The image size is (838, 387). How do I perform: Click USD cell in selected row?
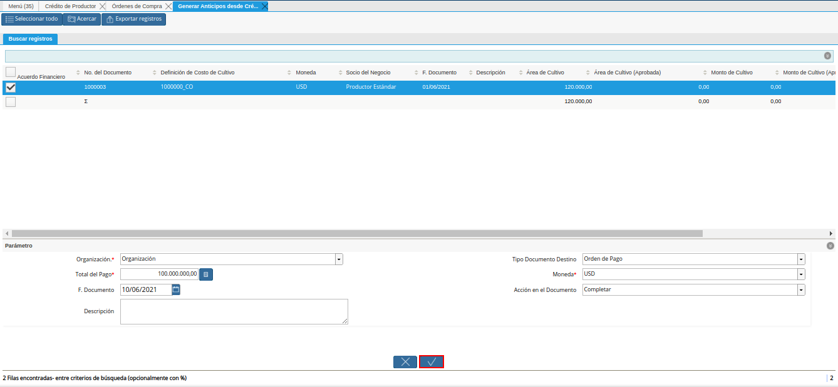pyautogui.click(x=301, y=87)
